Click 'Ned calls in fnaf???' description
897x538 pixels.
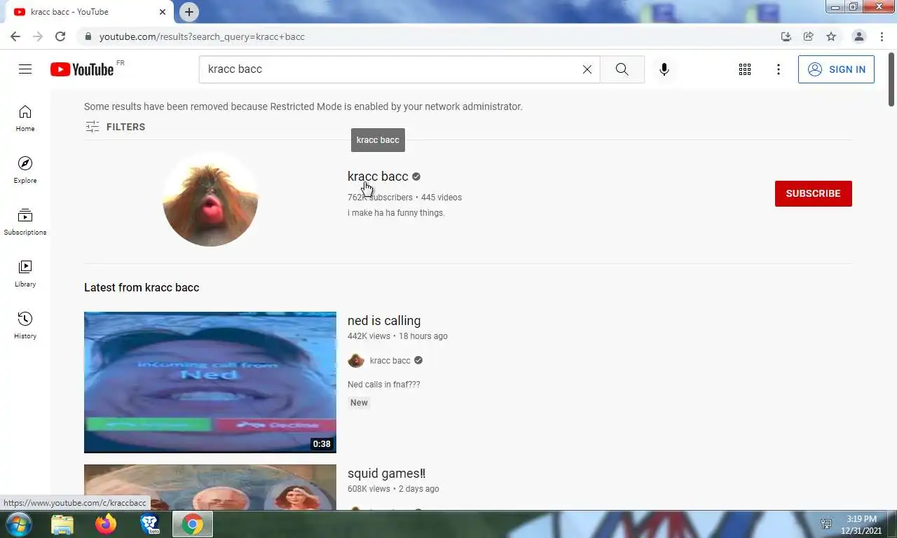[x=384, y=385]
